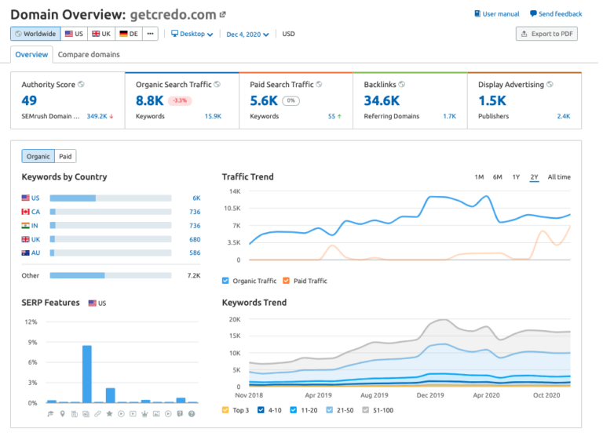Click the Other keyword share bar
This screenshot has height=436, width=603.
pos(111,275)
